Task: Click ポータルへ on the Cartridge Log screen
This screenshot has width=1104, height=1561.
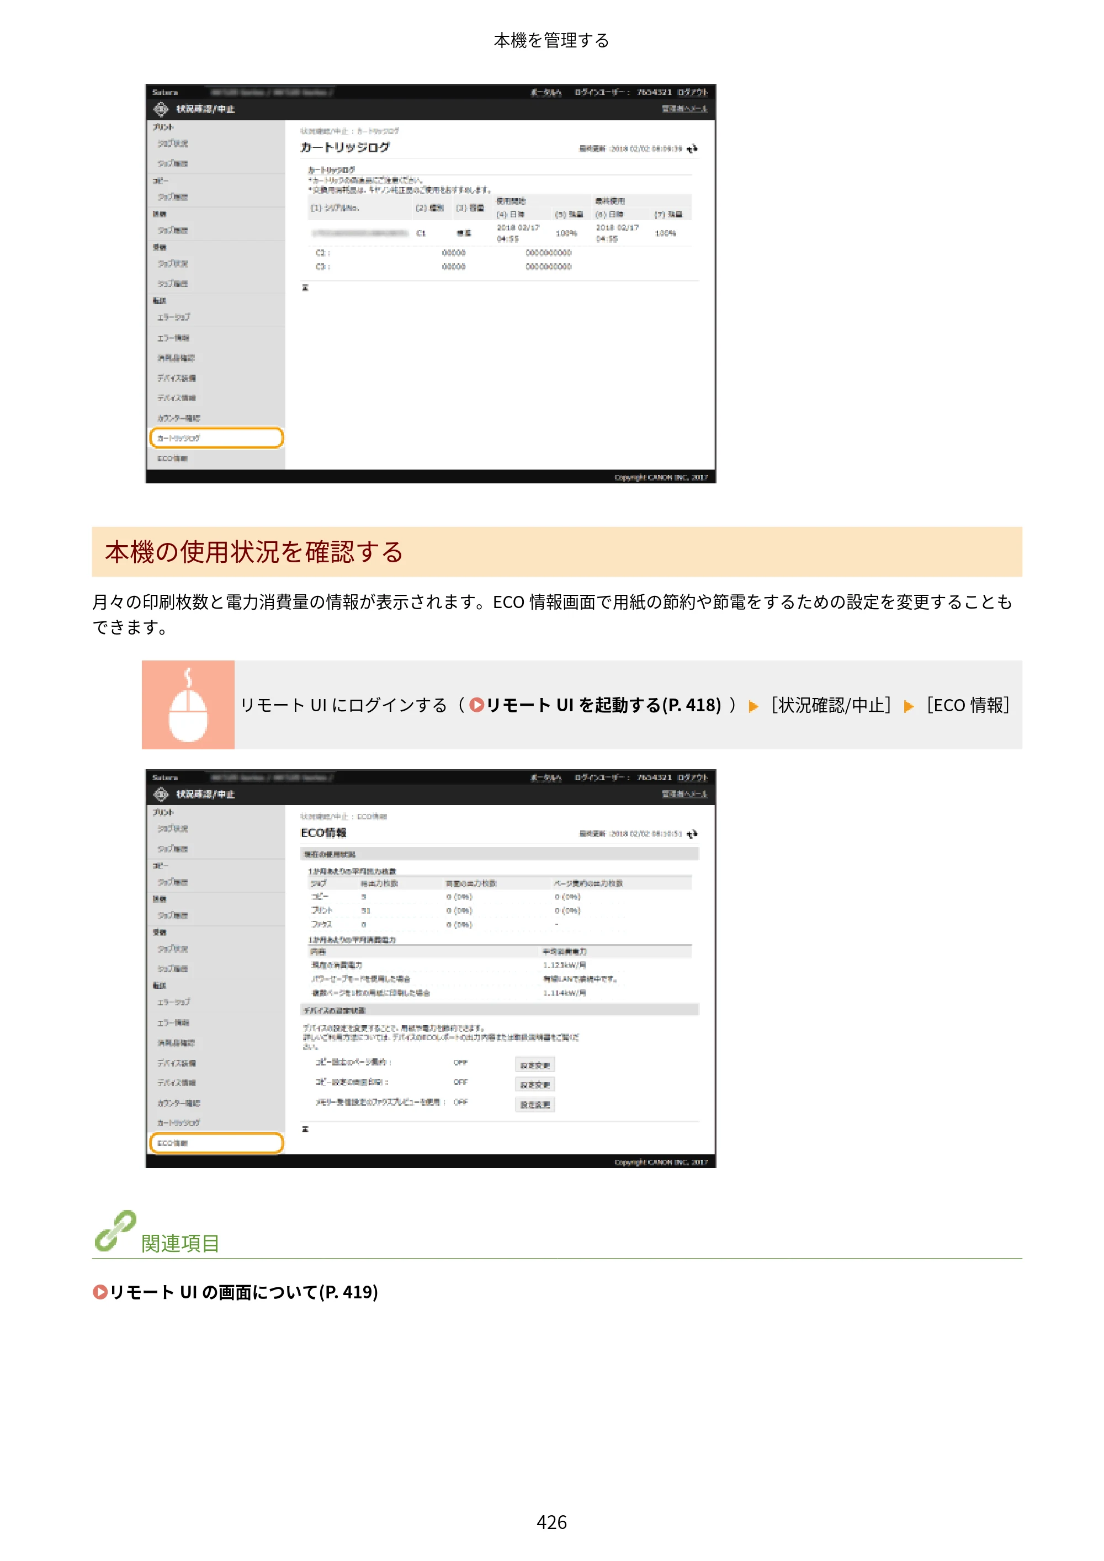Action: [546, 93]
